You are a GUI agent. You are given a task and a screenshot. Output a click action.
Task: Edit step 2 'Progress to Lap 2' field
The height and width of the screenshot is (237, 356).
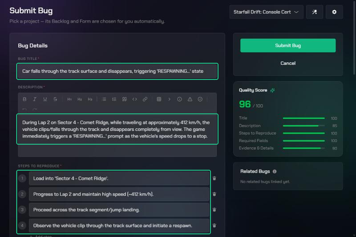pyautogui.click(x=119, y=194)
